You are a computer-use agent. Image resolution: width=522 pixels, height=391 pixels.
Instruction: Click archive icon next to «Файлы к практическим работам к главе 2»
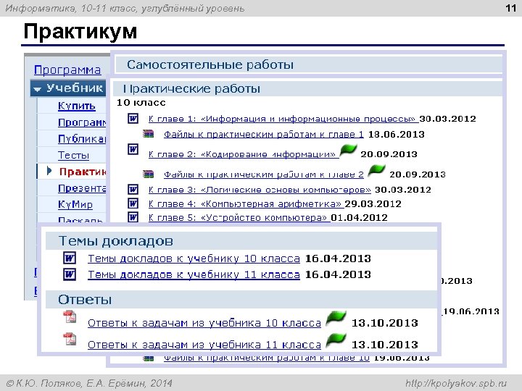pyautogui.click(x=148, y=174)
